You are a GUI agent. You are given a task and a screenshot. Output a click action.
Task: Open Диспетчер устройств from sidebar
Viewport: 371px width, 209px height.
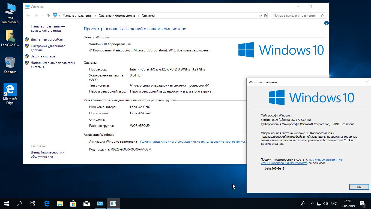(x=47, y=39)
